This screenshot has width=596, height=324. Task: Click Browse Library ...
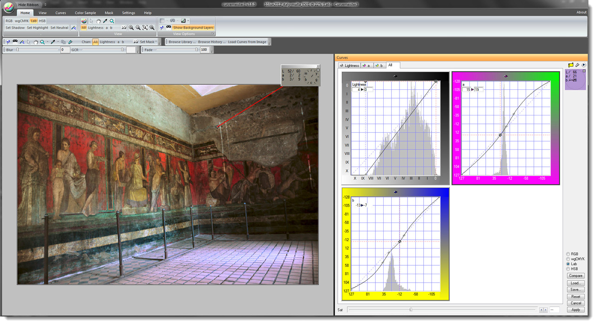(x=182, y=42)
